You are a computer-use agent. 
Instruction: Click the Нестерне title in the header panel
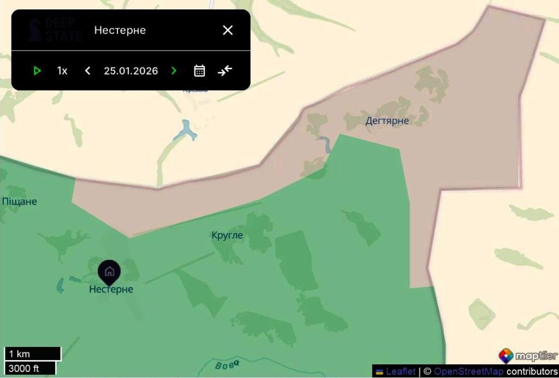pyautogui.click(x=120, y=30)
